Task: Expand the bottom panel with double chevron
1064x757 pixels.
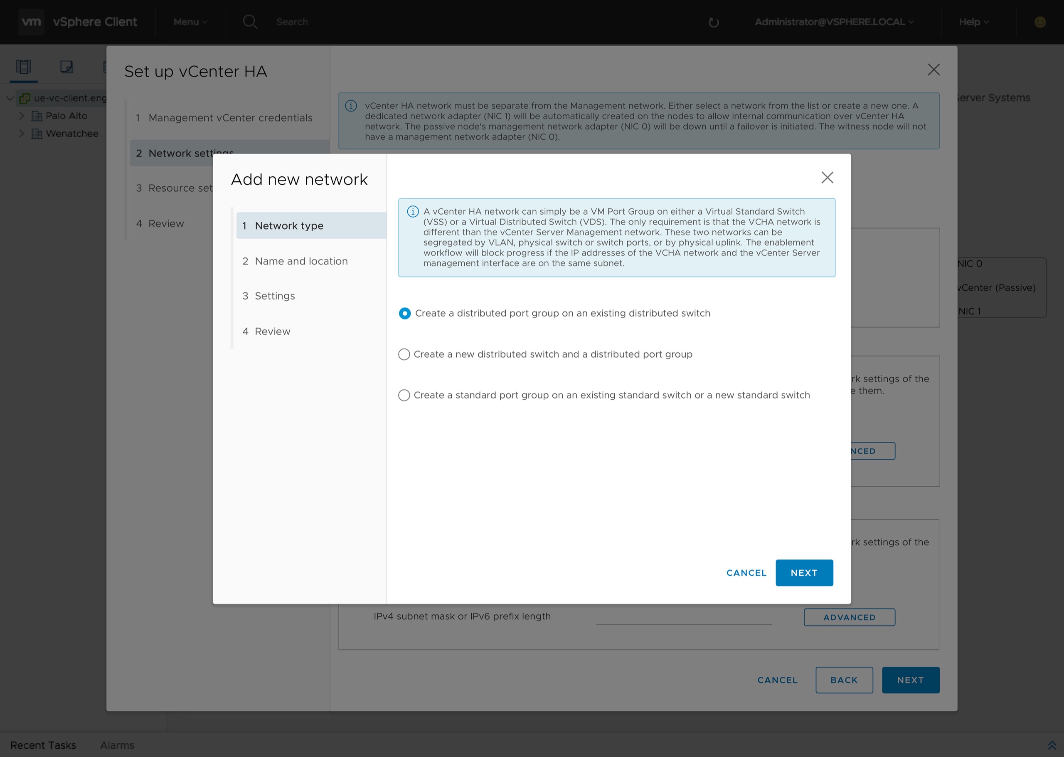Action: click(1052, 745)
